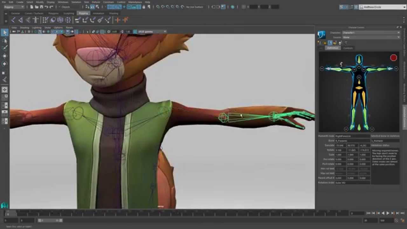The image size is (407, 229).
Task: Click the HumanIK skeleton figure shelf icon
Action: pyautogui.click(x=36, y=20)
